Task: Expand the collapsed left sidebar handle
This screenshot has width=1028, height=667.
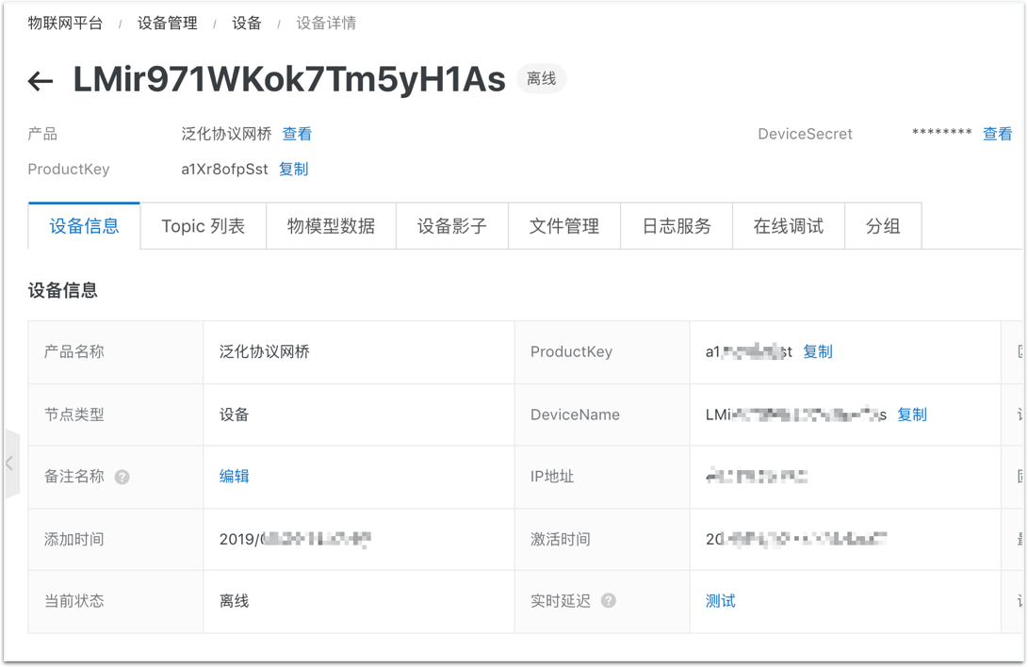Action: tap(11, 464)
